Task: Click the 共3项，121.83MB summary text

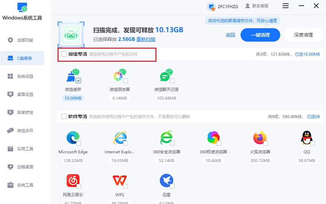Action: click(273, 54)
